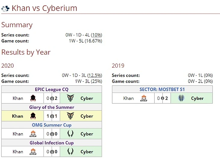Open the OMG Summer Cup tournament link
The width and height of the screenshot is (220, 159).
tap(52, 125)
